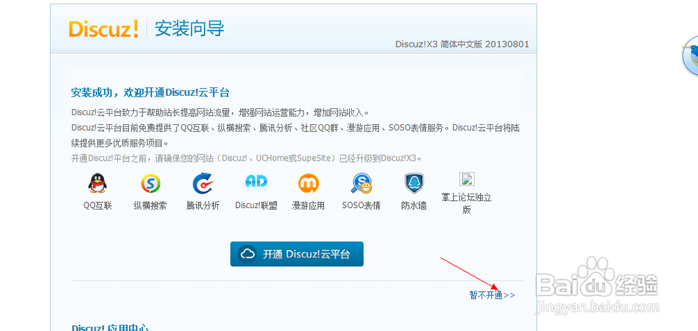Click the 纵横搜索 label

pos(151,205)
